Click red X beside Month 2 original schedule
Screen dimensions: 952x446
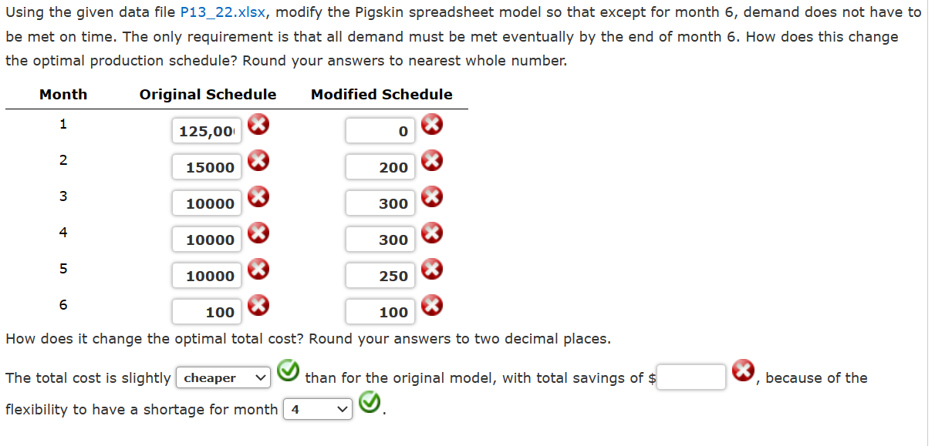[258, 161]
